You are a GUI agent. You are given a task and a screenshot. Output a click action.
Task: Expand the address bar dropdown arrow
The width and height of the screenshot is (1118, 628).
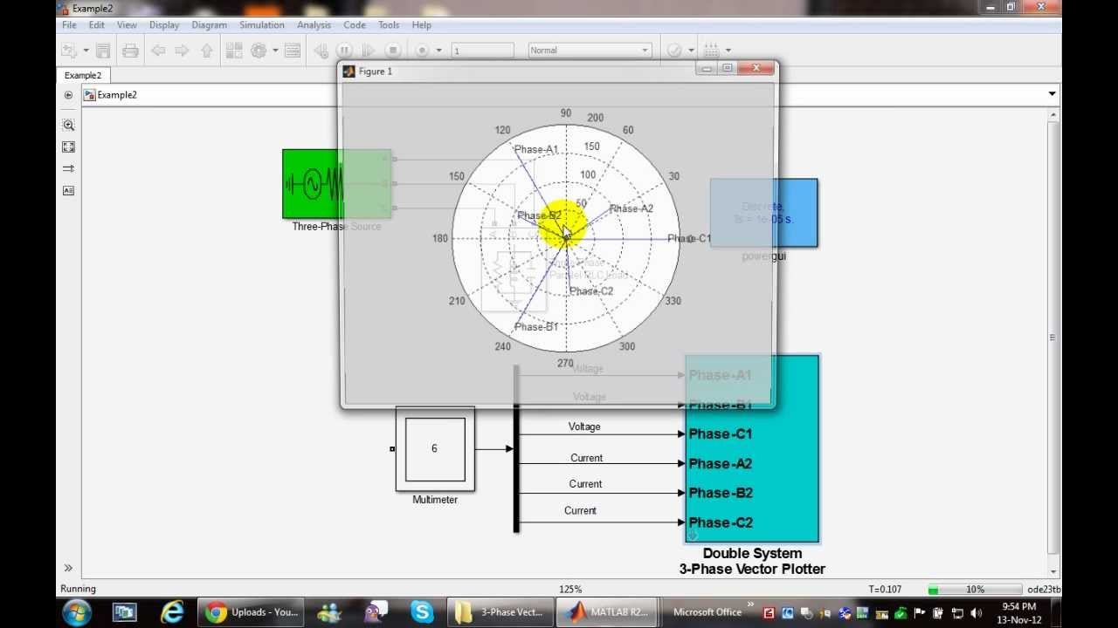point(1052,94)
